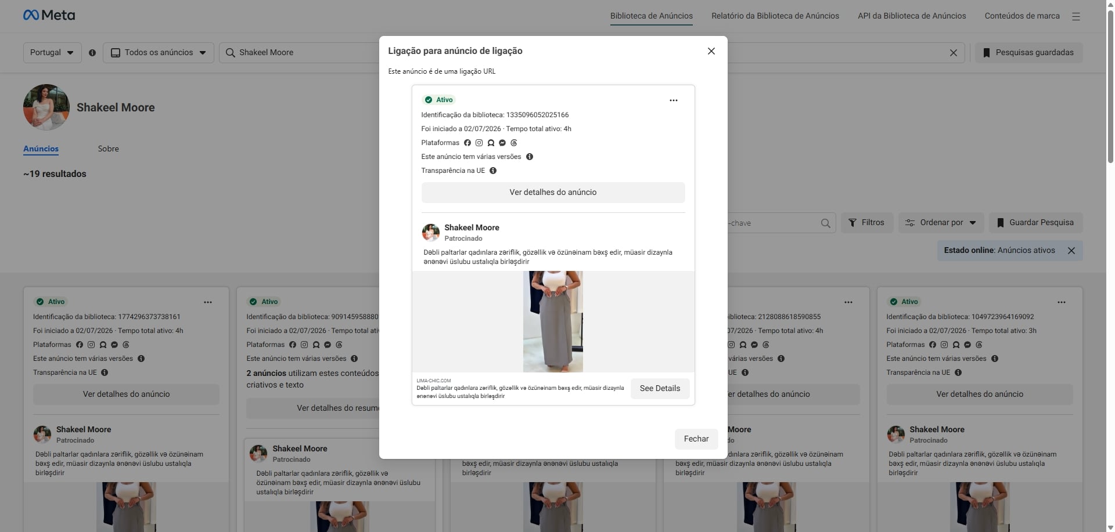Click dress image in dialog ad
The height and width of the screenshot is (532, 1115).
tap(553, 321)
